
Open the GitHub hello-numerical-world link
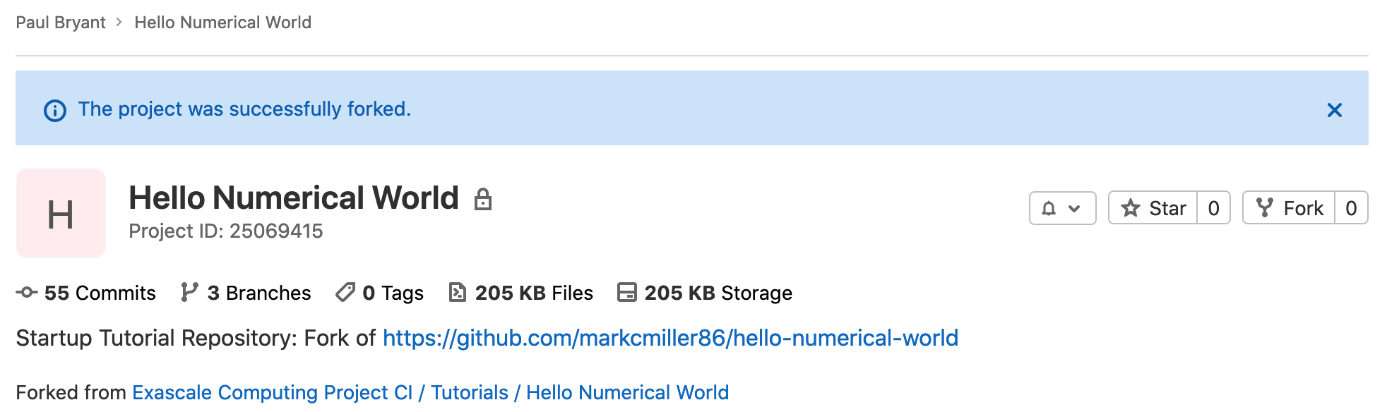click(x=670, y=338)
